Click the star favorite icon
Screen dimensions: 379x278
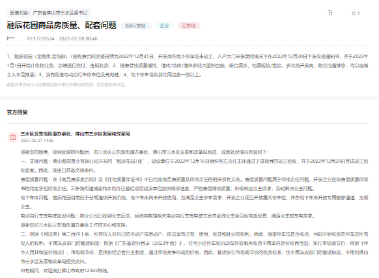pos(354,13)
